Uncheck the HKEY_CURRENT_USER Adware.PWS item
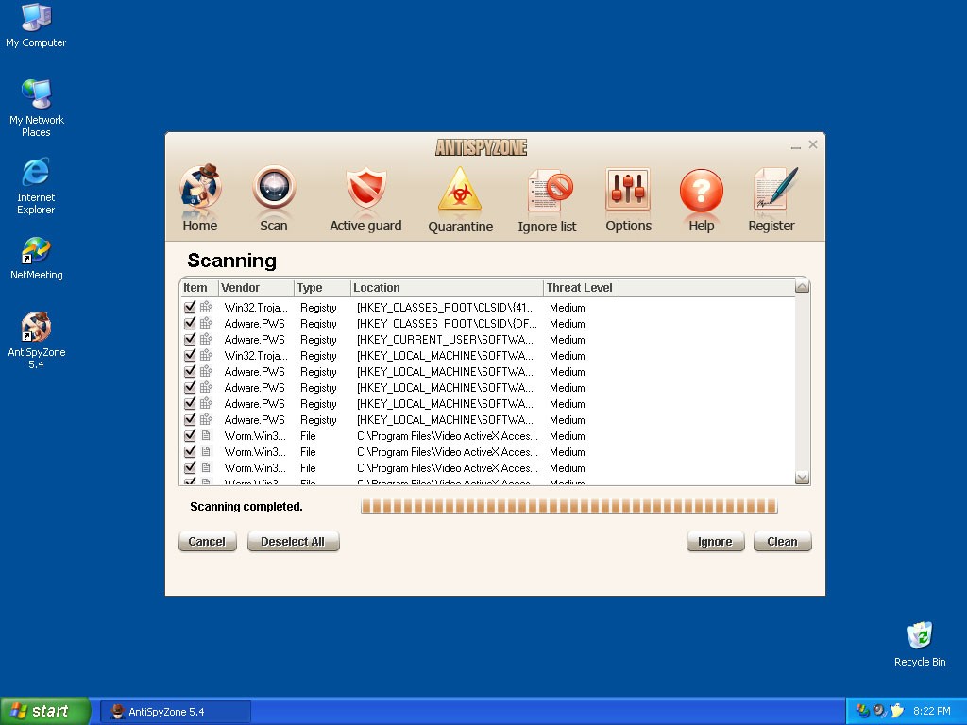The image size is (967, 725). 190,339
